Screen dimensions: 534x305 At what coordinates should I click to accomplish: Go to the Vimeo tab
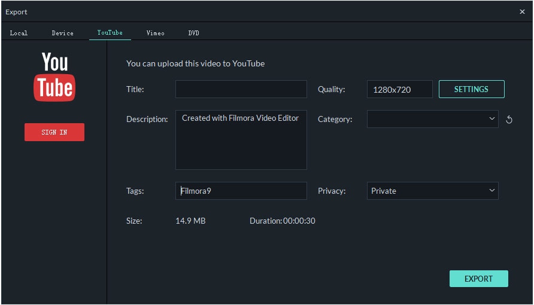(155, 33)
